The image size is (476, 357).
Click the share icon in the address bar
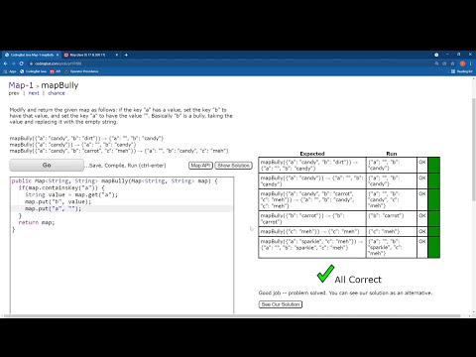coord(444,63)
